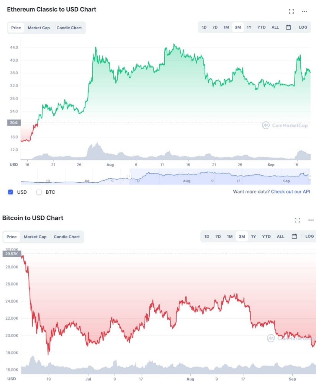Switch Ethereum chart to Candle Chart tab

click(x=69, y=28)
